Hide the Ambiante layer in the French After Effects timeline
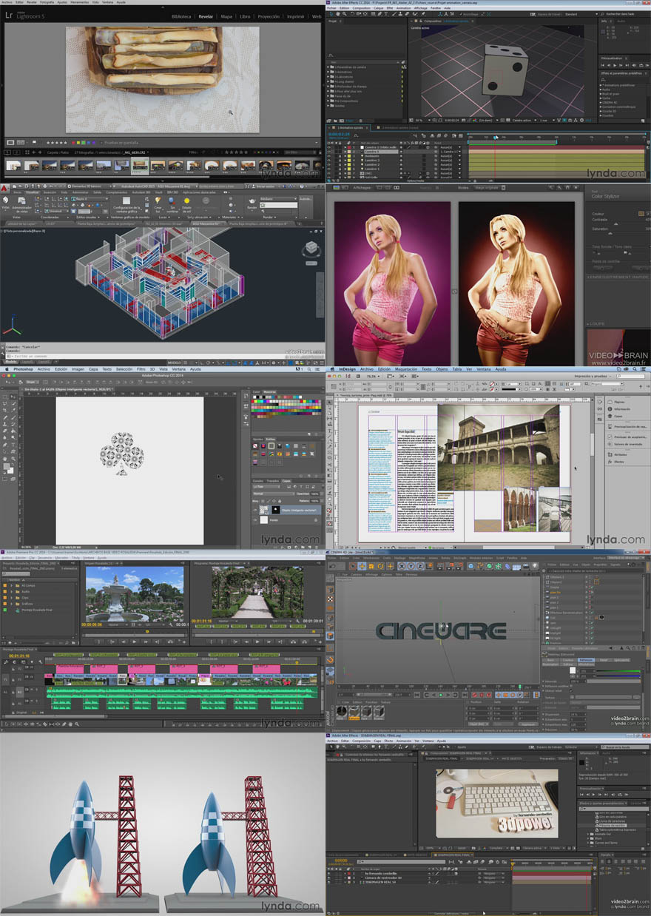Screen dimensions: 651x916 pos(329,156)
